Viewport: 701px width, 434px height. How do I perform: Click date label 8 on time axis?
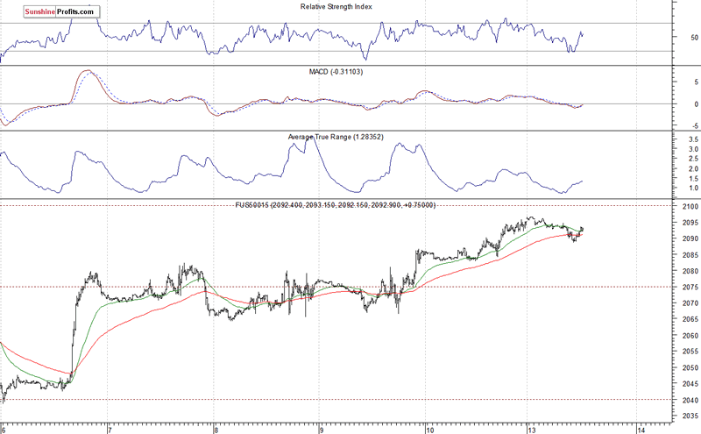click(x=216, y=430)
